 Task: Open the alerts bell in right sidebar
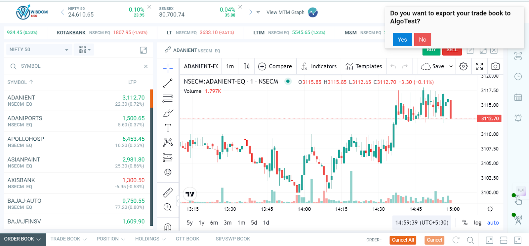click(518, 118)
